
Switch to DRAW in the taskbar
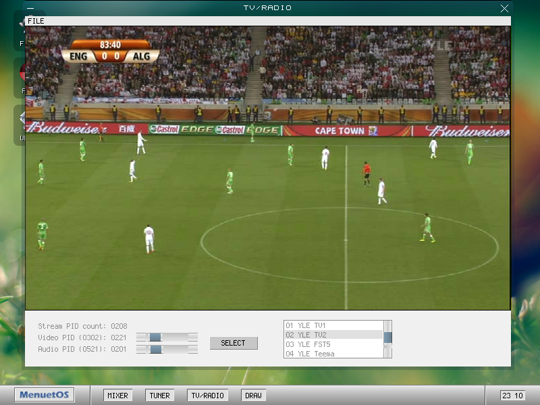(x=254, y=396)
